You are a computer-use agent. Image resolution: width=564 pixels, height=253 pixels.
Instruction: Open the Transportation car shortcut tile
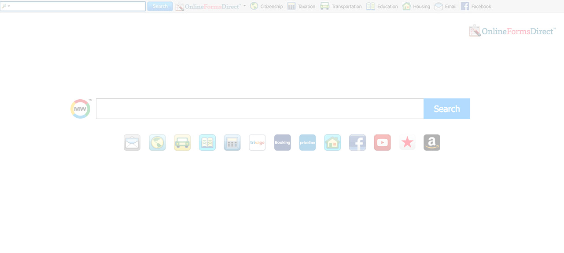point(182,143)
